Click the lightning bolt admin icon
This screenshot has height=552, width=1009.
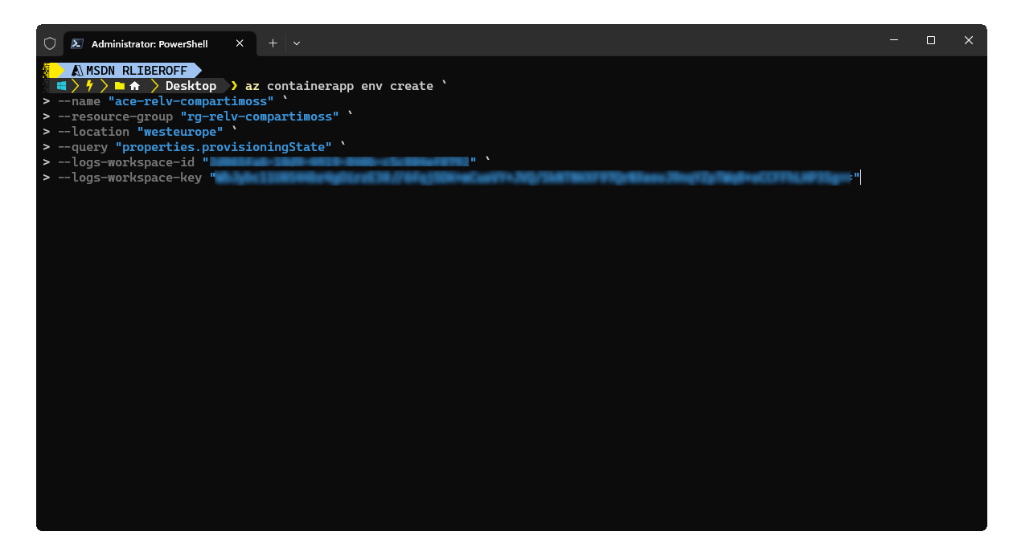coord(90,85)
